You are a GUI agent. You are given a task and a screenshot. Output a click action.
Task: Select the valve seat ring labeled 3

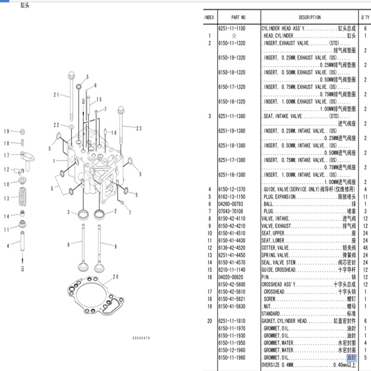(x=87, y=215)
